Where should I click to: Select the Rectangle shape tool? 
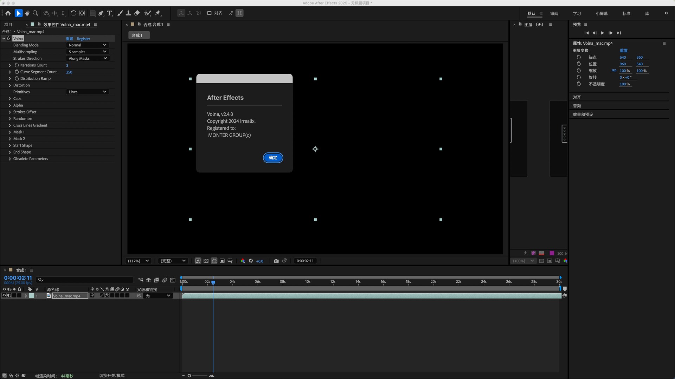coord(92,13)
